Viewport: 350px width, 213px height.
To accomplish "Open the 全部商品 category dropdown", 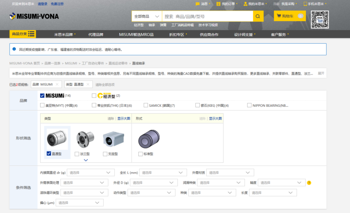I will (147, 16).
